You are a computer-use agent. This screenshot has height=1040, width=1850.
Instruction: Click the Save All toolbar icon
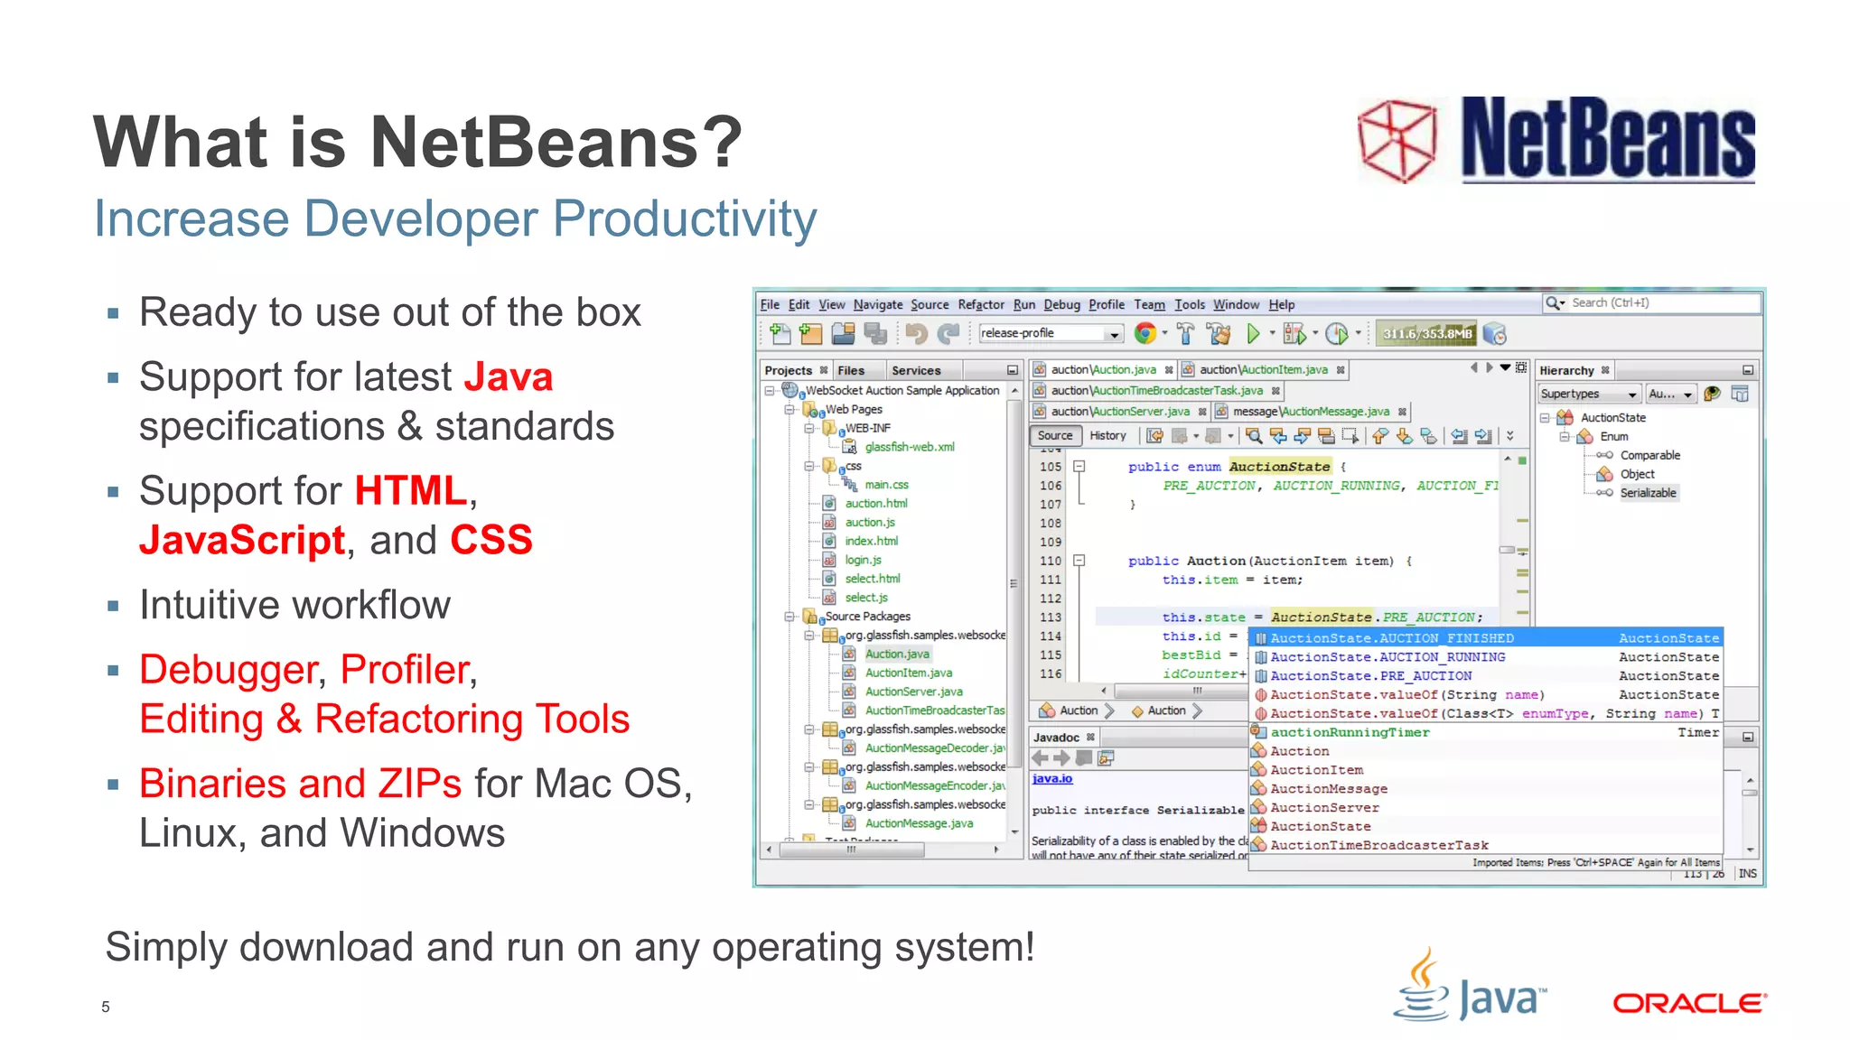pyautogui.click(x=874, y=334)
